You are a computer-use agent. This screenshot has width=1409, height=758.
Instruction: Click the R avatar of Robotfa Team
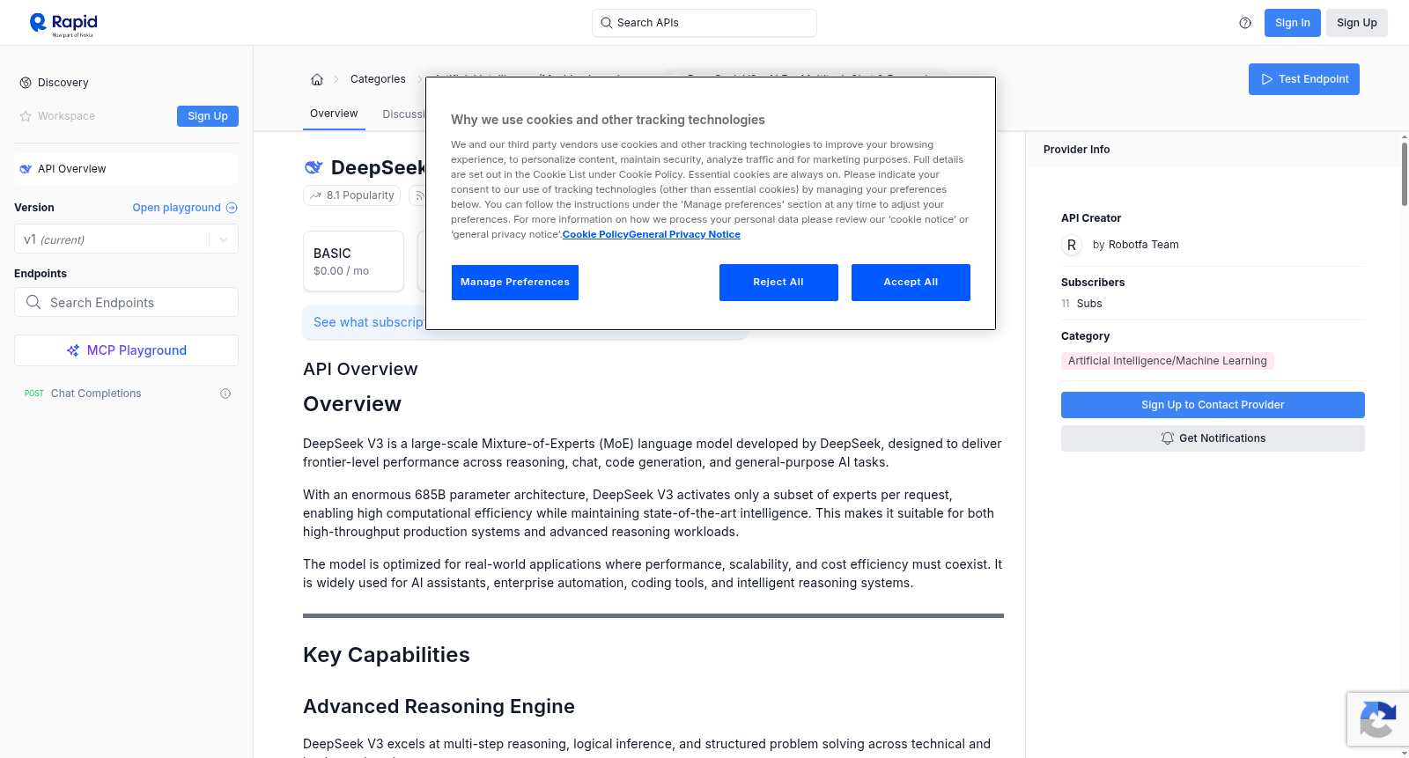pos(1072,245)
